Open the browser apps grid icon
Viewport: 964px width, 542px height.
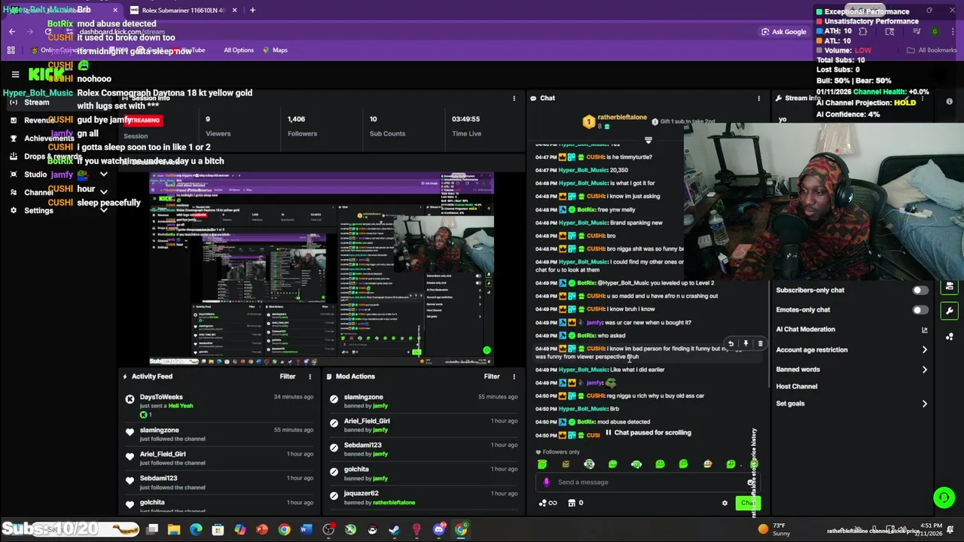pos(11,50)
